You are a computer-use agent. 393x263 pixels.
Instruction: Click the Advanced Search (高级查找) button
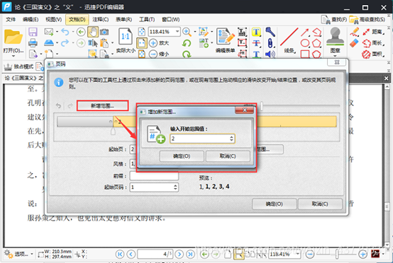click(x=367, y=20)
